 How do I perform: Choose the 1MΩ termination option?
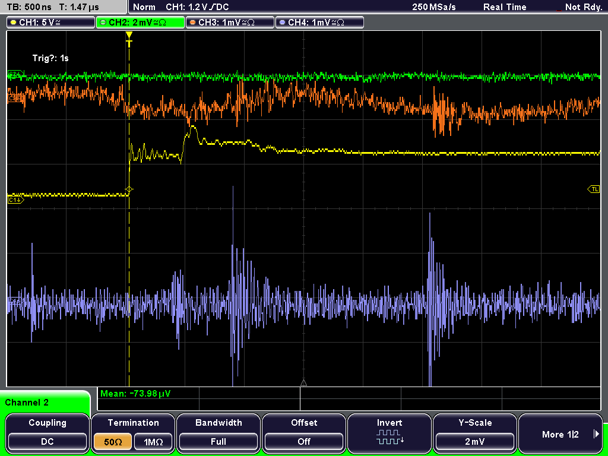(153, 442)
